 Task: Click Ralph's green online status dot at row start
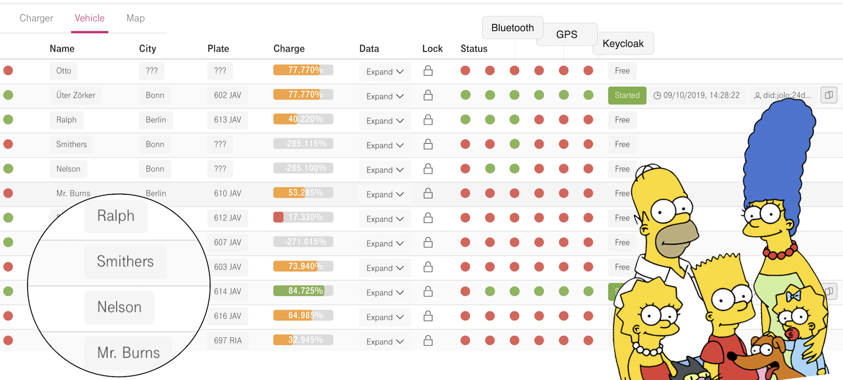click(8, 120)
